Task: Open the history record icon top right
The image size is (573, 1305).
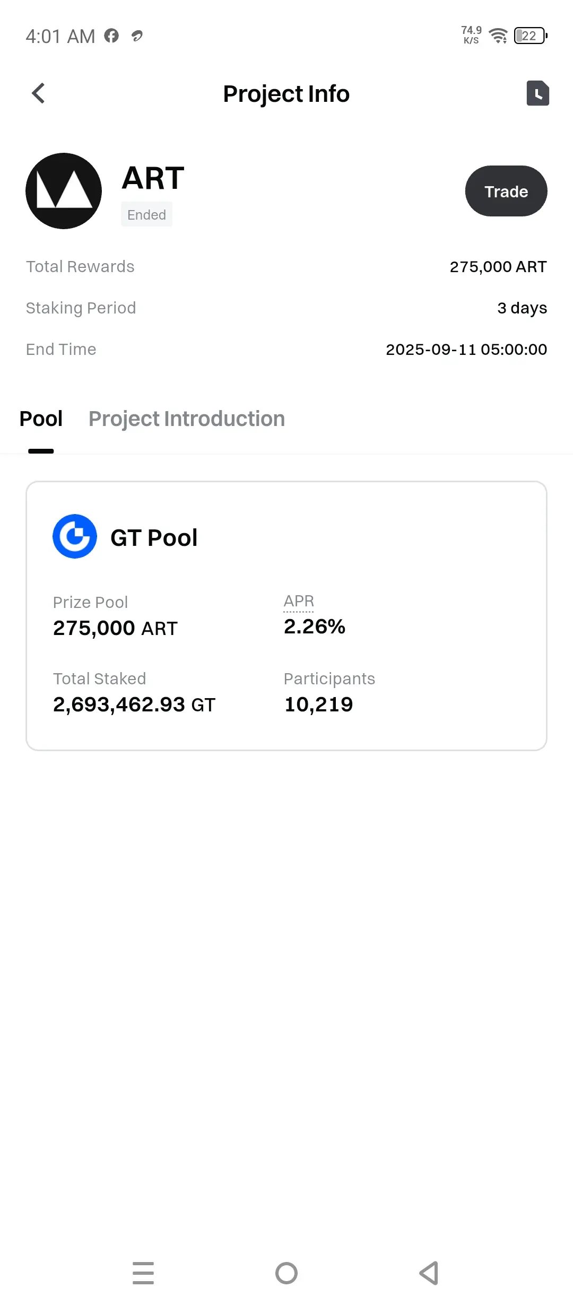Action: pos(537,93)
